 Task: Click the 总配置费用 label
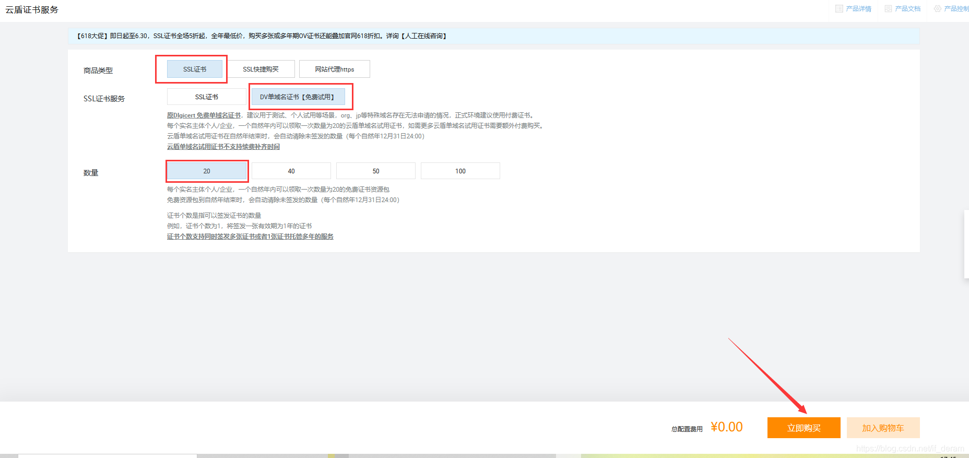(687, 429)
